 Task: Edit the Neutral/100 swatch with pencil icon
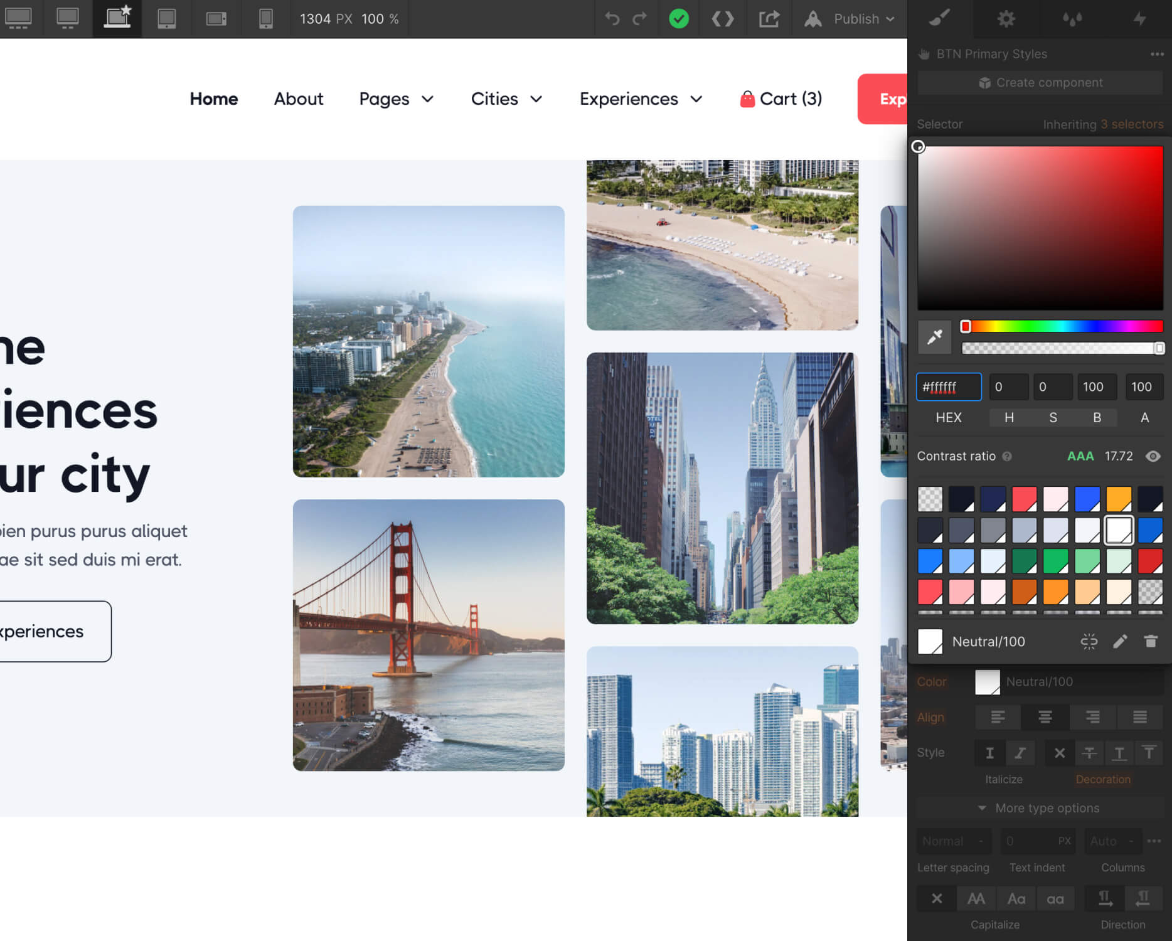(x=1120, y=641)
